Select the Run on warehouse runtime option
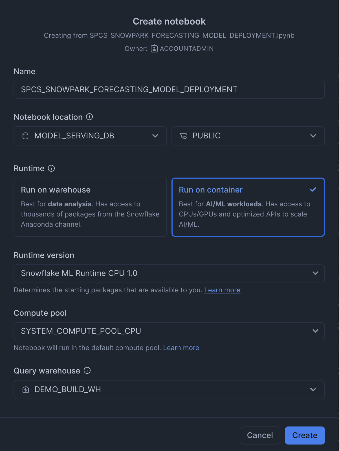This screenshot has width=339, height=451. (90, 207)
